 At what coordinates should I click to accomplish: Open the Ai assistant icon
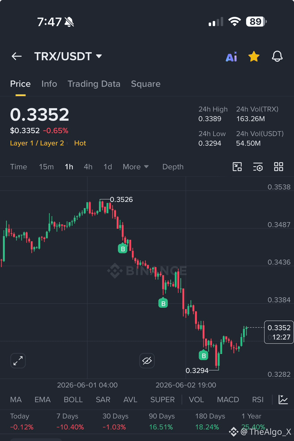point(232,57)
